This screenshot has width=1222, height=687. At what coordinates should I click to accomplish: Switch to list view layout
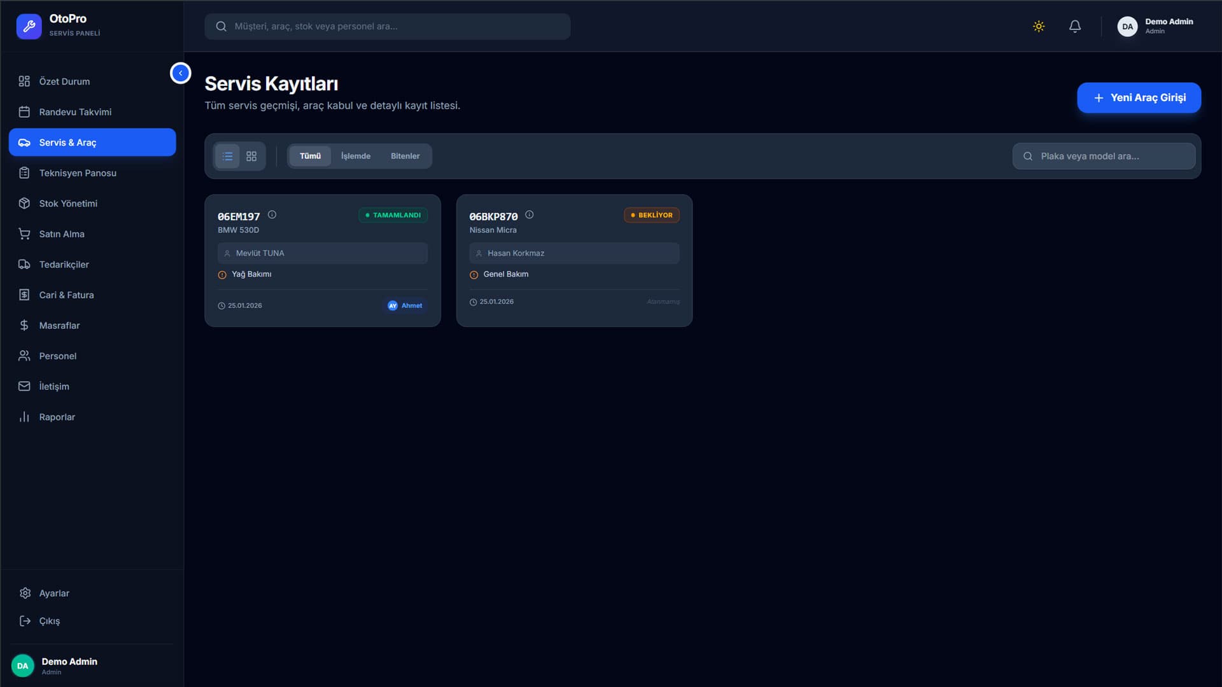227,156
